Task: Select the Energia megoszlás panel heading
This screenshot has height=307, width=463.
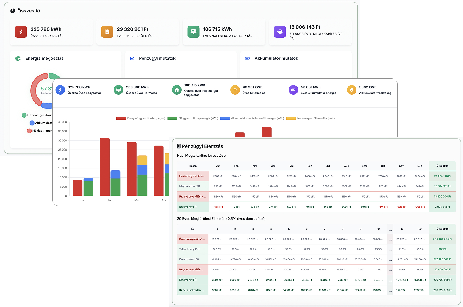Action: coord(44,58)
